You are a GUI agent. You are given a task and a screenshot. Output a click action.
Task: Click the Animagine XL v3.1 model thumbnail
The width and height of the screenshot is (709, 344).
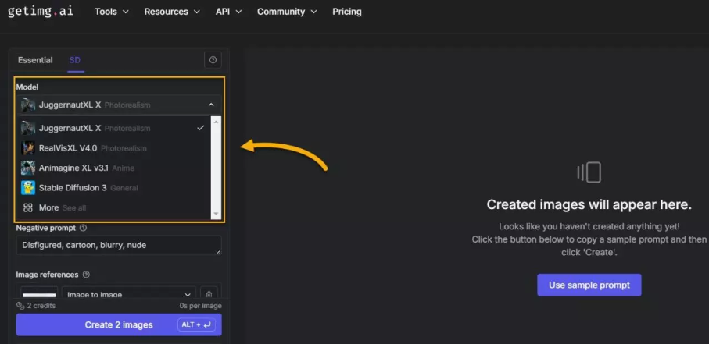28,168
